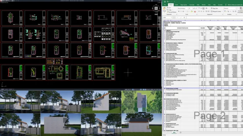Toggle Align Right
The height and width of the screenshot is (136, 243).
(204, 11)
